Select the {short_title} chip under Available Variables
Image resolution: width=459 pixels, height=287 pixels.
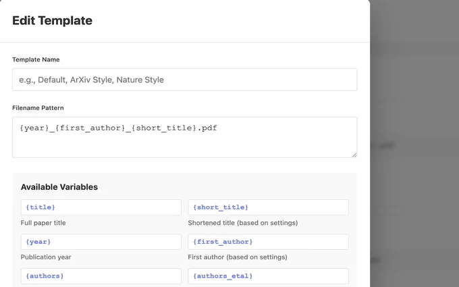(x=268, y=207)
